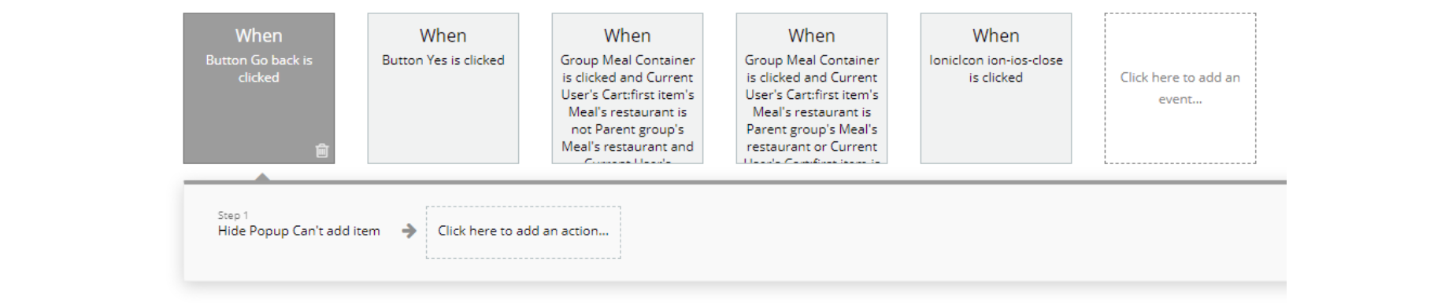Viewport: 1441px width, 303px height.
Task: Open the IonicIcon ion-ios-close is clicked event
Action: coord(996,88)
